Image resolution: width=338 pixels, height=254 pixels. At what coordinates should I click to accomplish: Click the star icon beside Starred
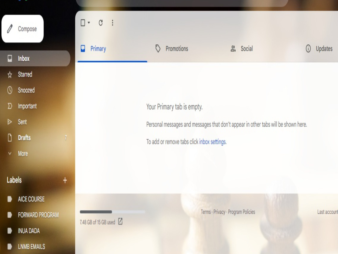(x=10, y=75)
